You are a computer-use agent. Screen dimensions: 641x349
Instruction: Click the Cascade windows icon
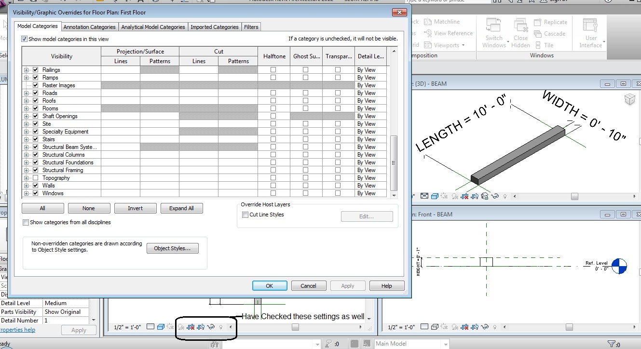tap(538, 34)
